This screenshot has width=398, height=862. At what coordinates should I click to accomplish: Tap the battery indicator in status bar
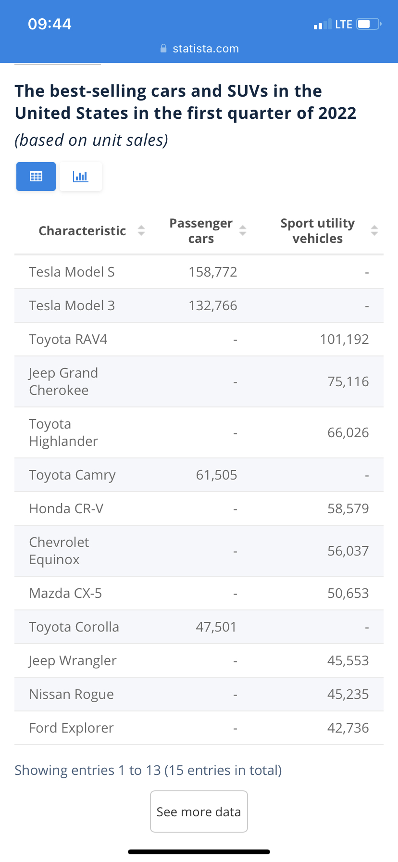tap(368, 24)
